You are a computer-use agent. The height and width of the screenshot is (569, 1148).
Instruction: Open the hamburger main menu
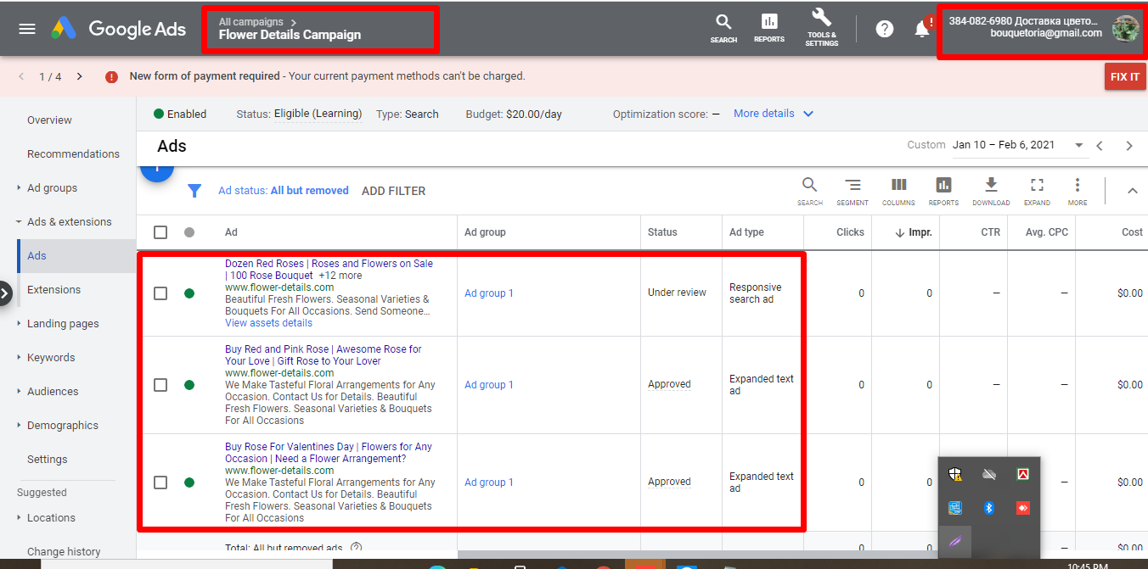27,29
